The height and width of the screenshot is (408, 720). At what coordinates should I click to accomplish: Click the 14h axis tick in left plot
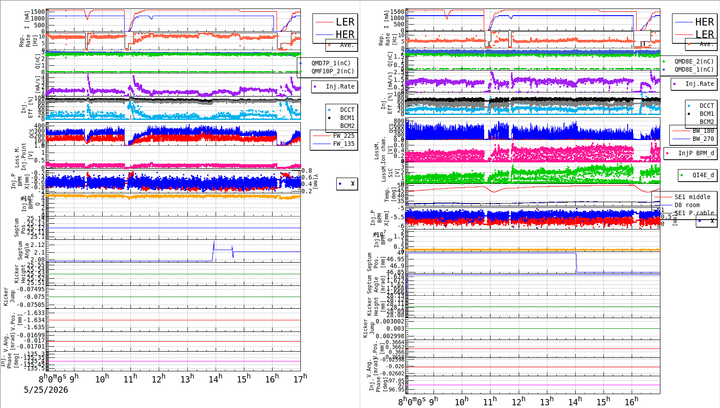point(215,378)
